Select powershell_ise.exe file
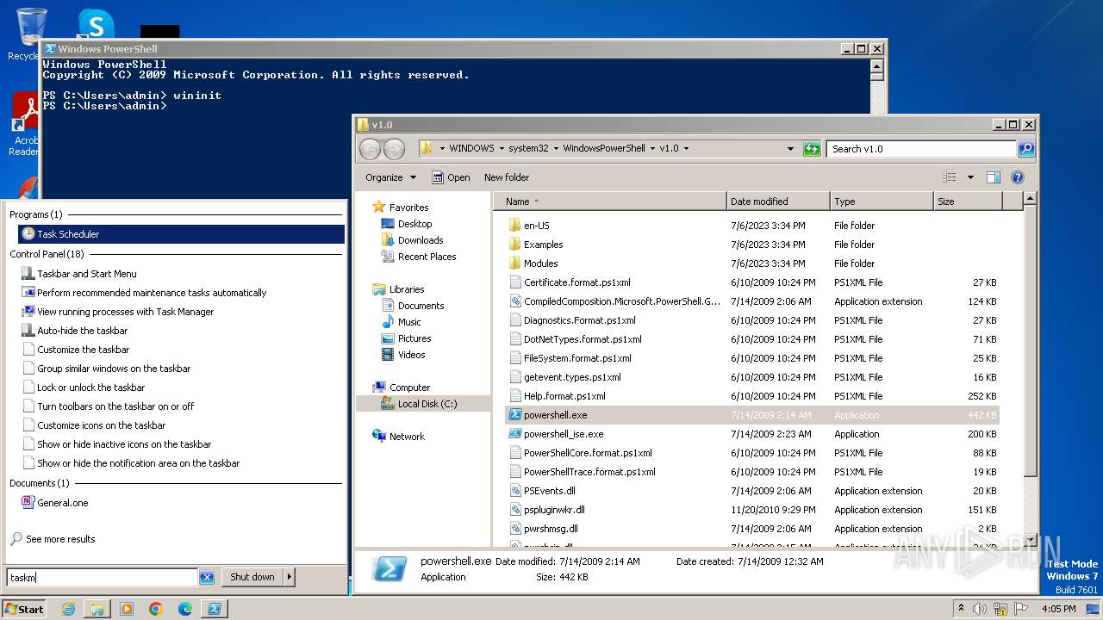The image size is (1103, 620). click(x=564, y=434)
